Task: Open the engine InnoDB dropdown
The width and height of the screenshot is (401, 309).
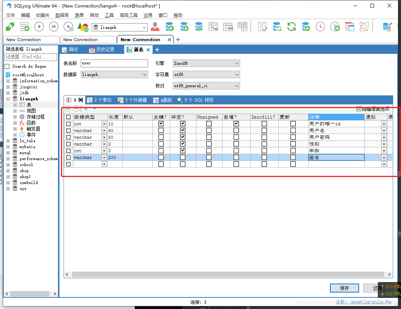Action: (236, 64)
